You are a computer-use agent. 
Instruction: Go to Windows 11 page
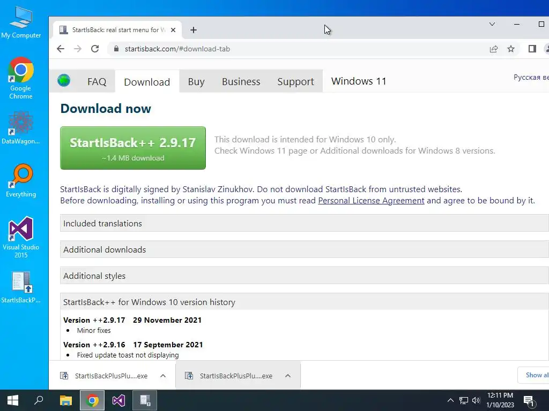[x=359, y=81]
